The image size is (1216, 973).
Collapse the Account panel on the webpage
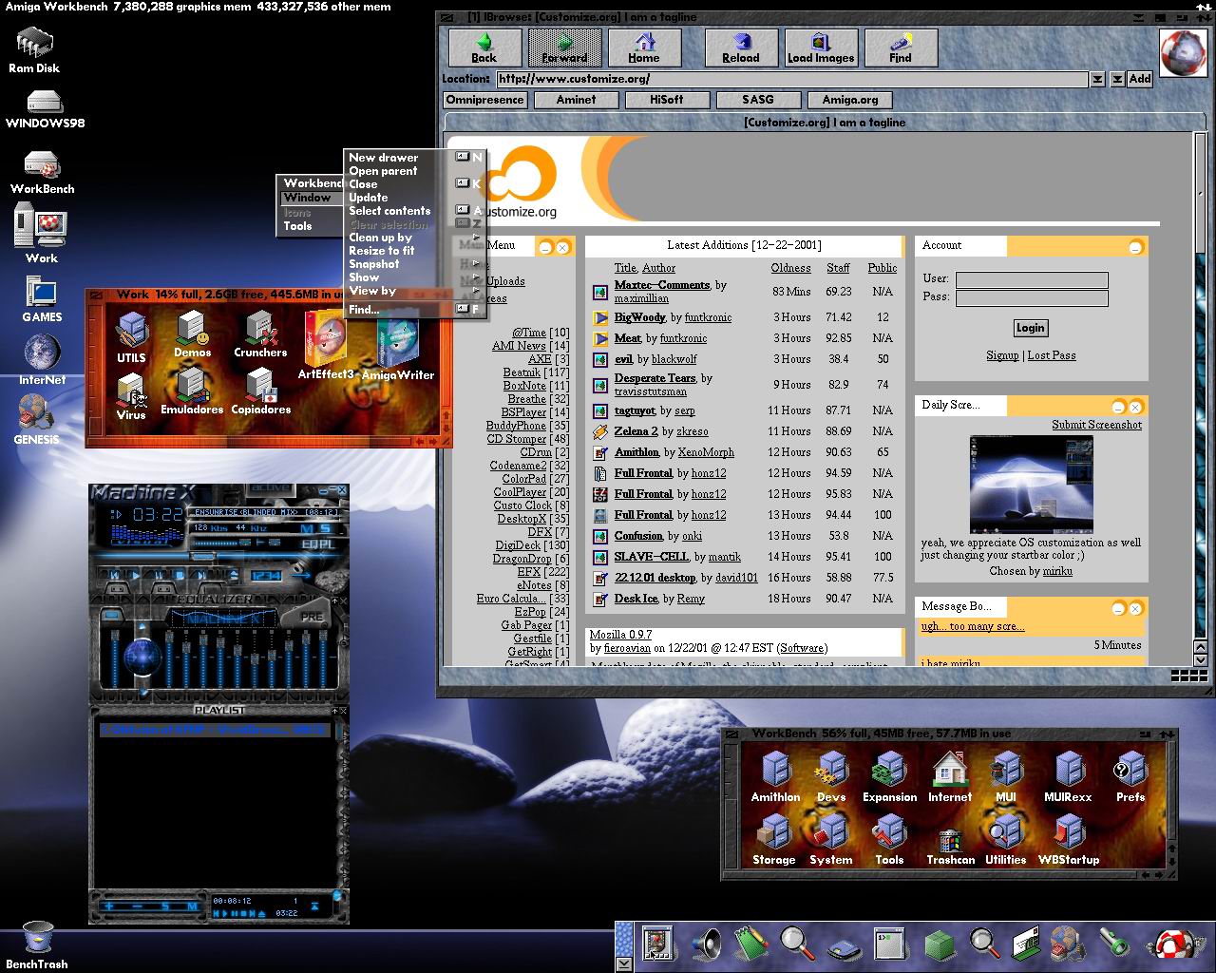(1135, 247)
